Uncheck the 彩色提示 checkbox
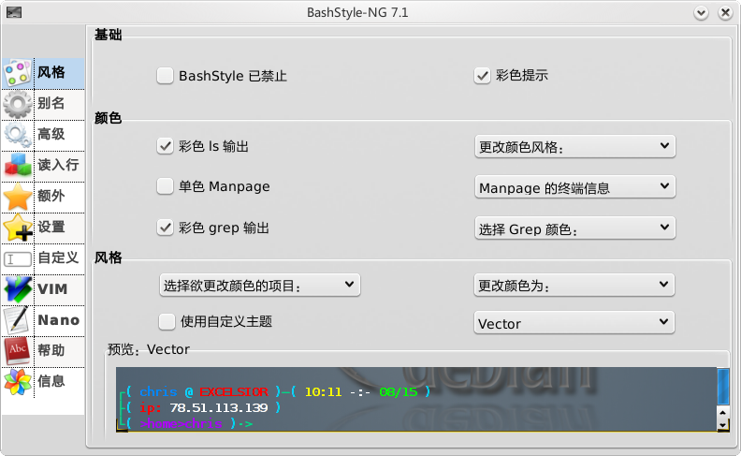Screen dimensions: 741x456 tap(482, 76)
